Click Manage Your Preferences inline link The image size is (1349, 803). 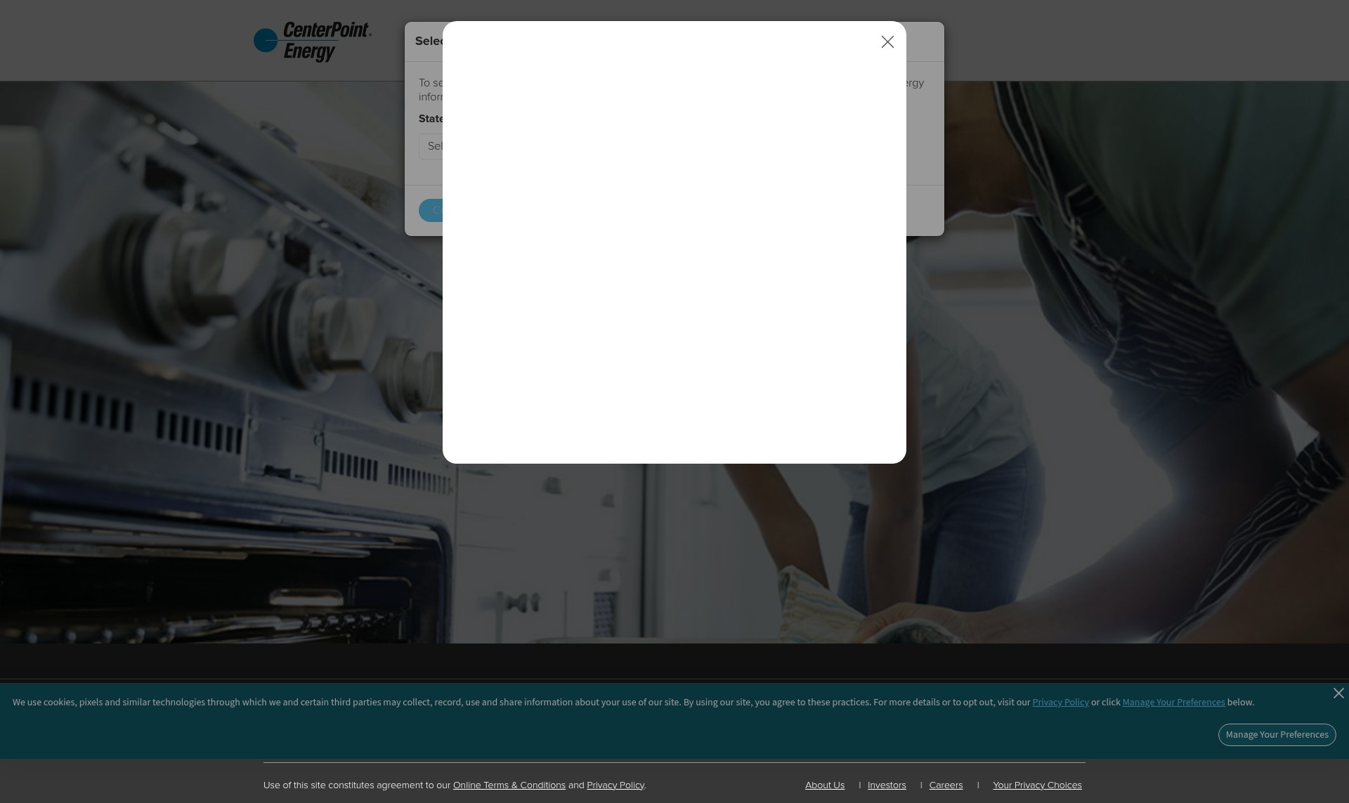(1173, 703)
